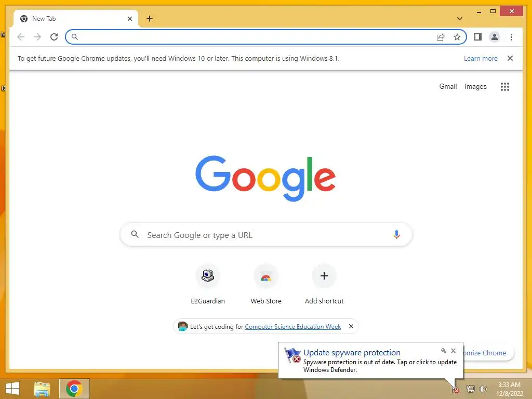This screenshot has width=532, height=399.
Task: Click the doodle avatar in promo chip
Action: [182, 326]
